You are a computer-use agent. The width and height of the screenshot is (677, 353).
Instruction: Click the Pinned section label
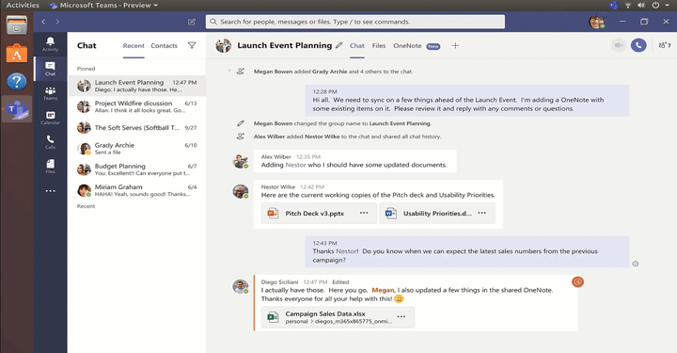[x=86, y=69]
